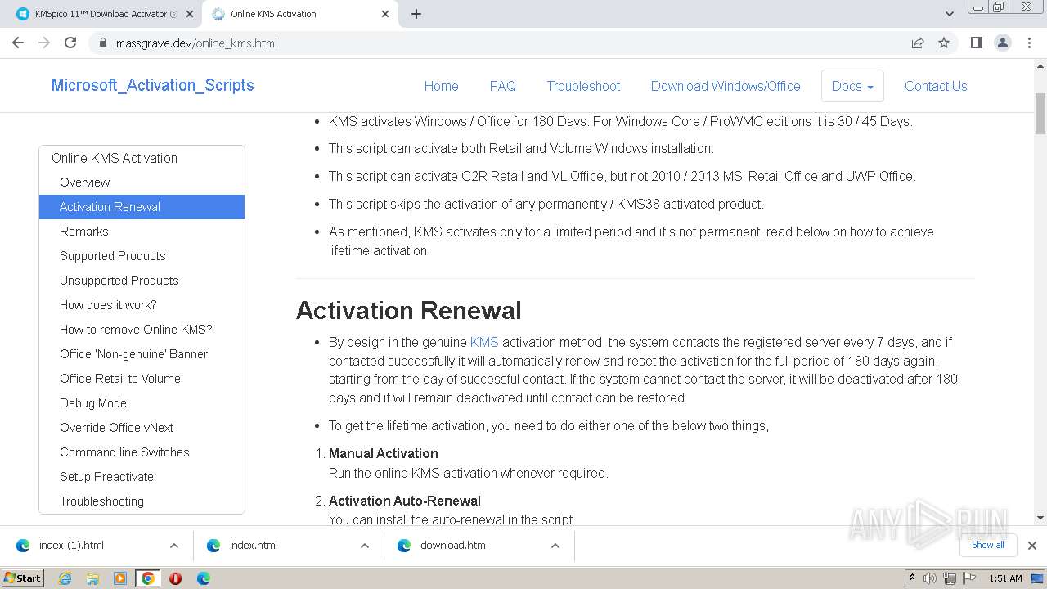Open downloaded file index (1).html
Viewport: 1047px width, 589px height.
[x=71, y=546]
